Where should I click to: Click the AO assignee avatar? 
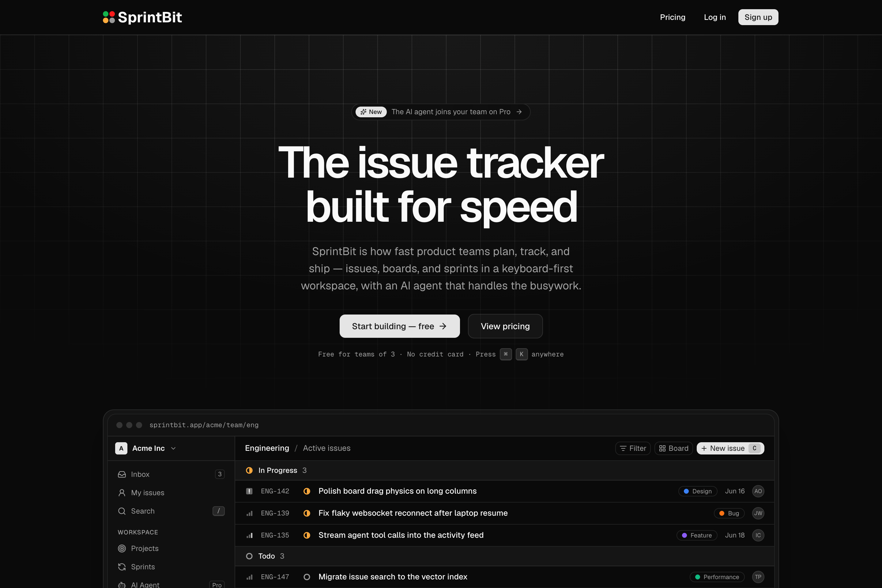click(x=758, y=491)
